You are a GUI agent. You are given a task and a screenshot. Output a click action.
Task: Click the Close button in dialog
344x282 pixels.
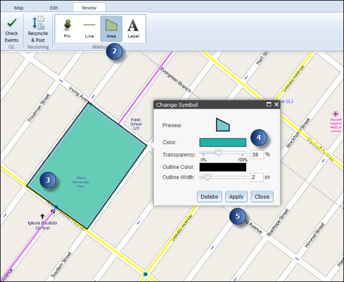click(x=261, y=196)
